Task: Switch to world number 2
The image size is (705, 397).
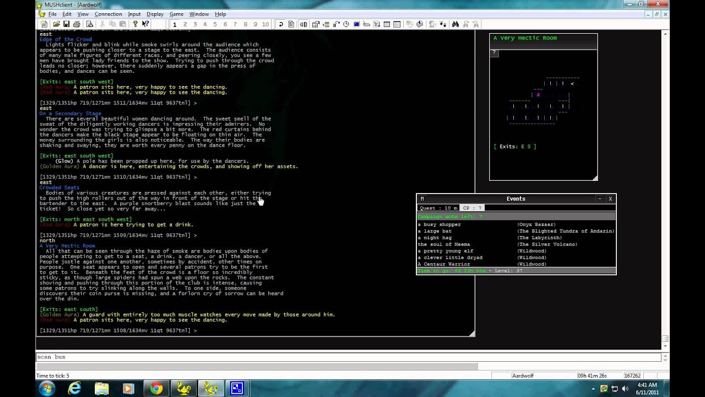Action: 185,24
